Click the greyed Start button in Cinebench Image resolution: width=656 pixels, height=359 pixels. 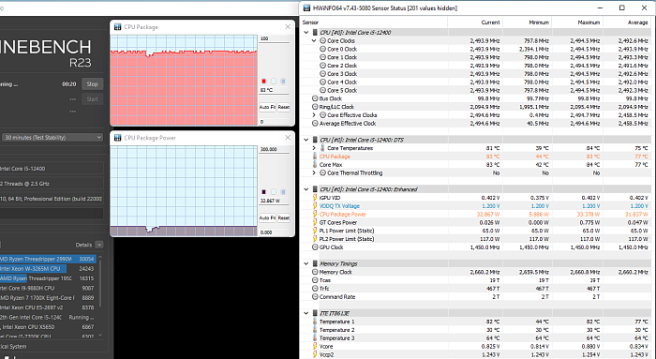point(92,99)
